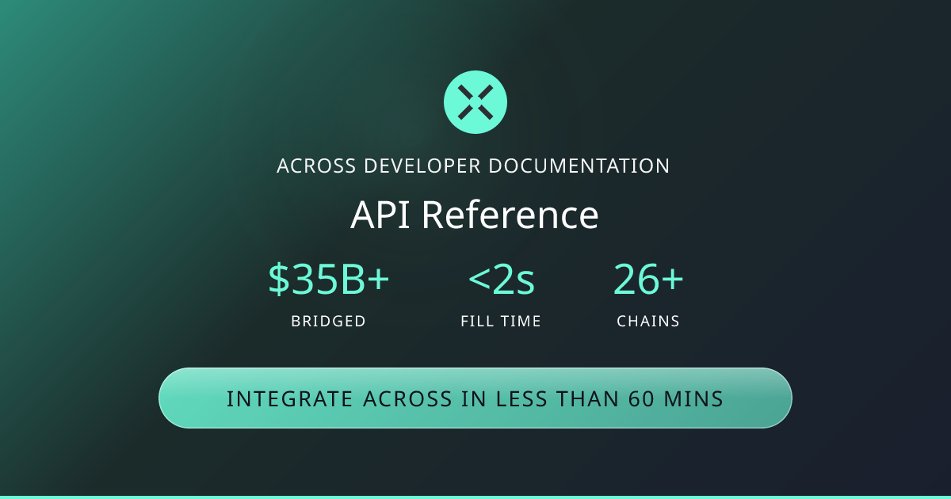Click the Integrate Across in less than 60 mins button
Viewport: 951px width, 499px height.
(x=475, y=398)
